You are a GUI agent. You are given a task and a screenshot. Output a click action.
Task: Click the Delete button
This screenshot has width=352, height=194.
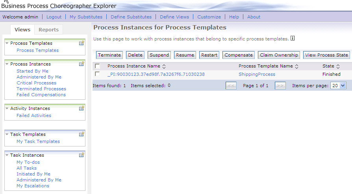click(x=135, y=55)
